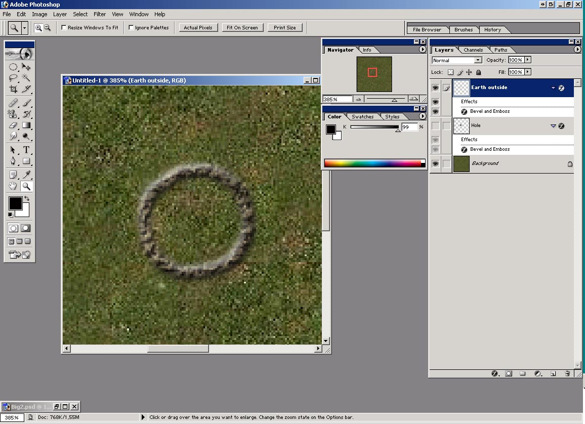Collapse effects of the Hole layer
Image resolution: width=585 pixels, height=424 pixels.
(x=553, y=126)
